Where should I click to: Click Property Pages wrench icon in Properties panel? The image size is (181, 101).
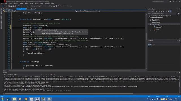pos(154,45)
